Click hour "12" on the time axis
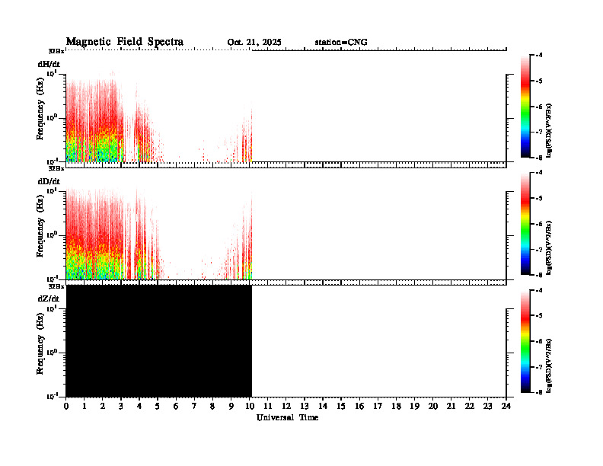603x466 pixels. click(286, 407)
